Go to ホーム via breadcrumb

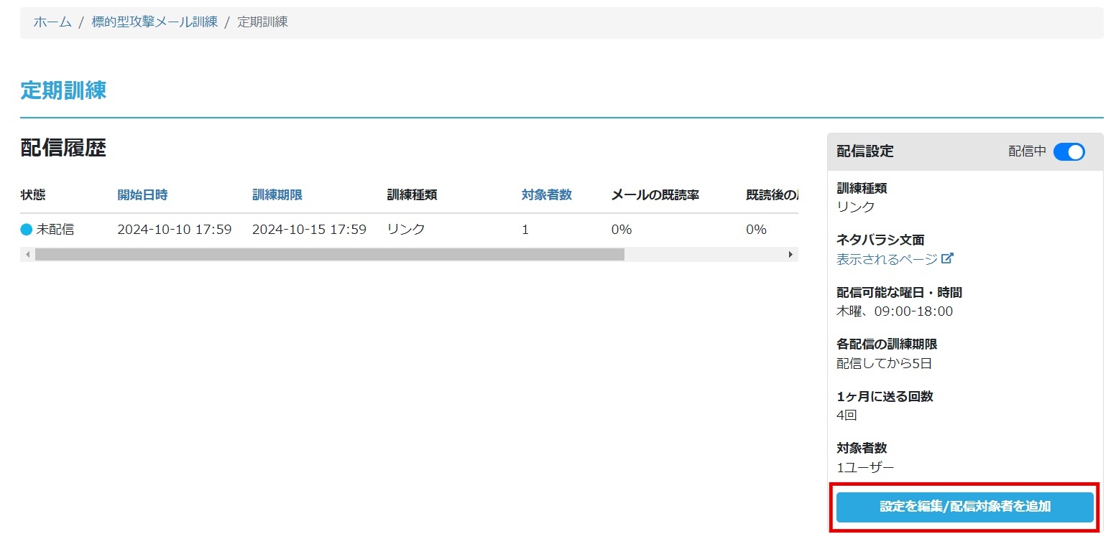(52, 22)
